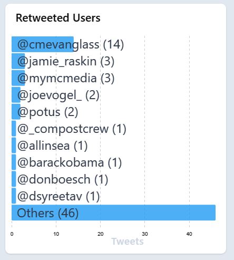Select the @joevogel_ bar

coord(16,95)
